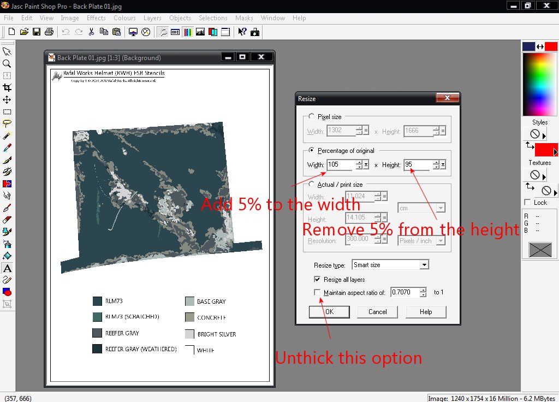
Task: Select the Freehand lasso tool
Action: (x=7, y=124)
